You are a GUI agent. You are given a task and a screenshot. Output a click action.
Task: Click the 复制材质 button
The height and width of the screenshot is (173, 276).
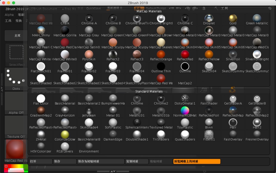[136, 161]
